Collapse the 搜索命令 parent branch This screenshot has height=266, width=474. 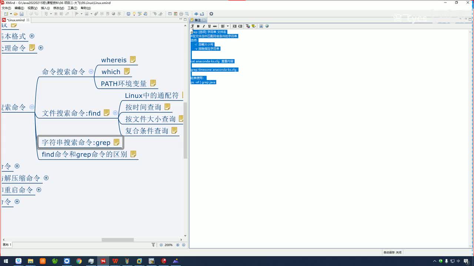pos(32,107)
